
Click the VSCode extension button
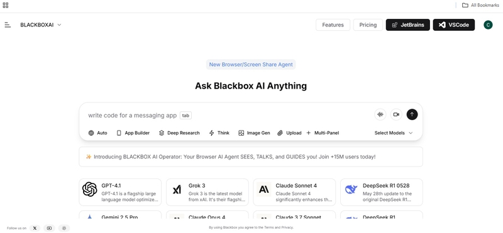(x=453, y=24)
